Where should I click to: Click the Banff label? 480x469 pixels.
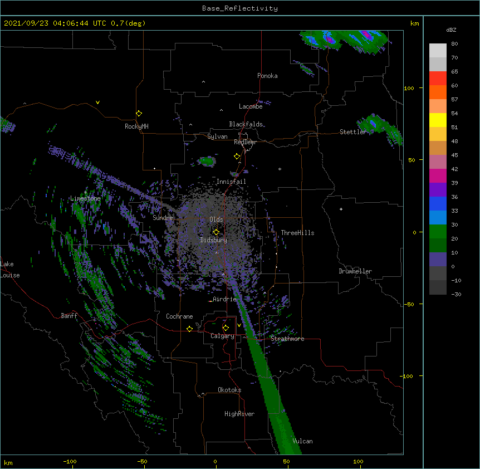(x=69, y=316)
